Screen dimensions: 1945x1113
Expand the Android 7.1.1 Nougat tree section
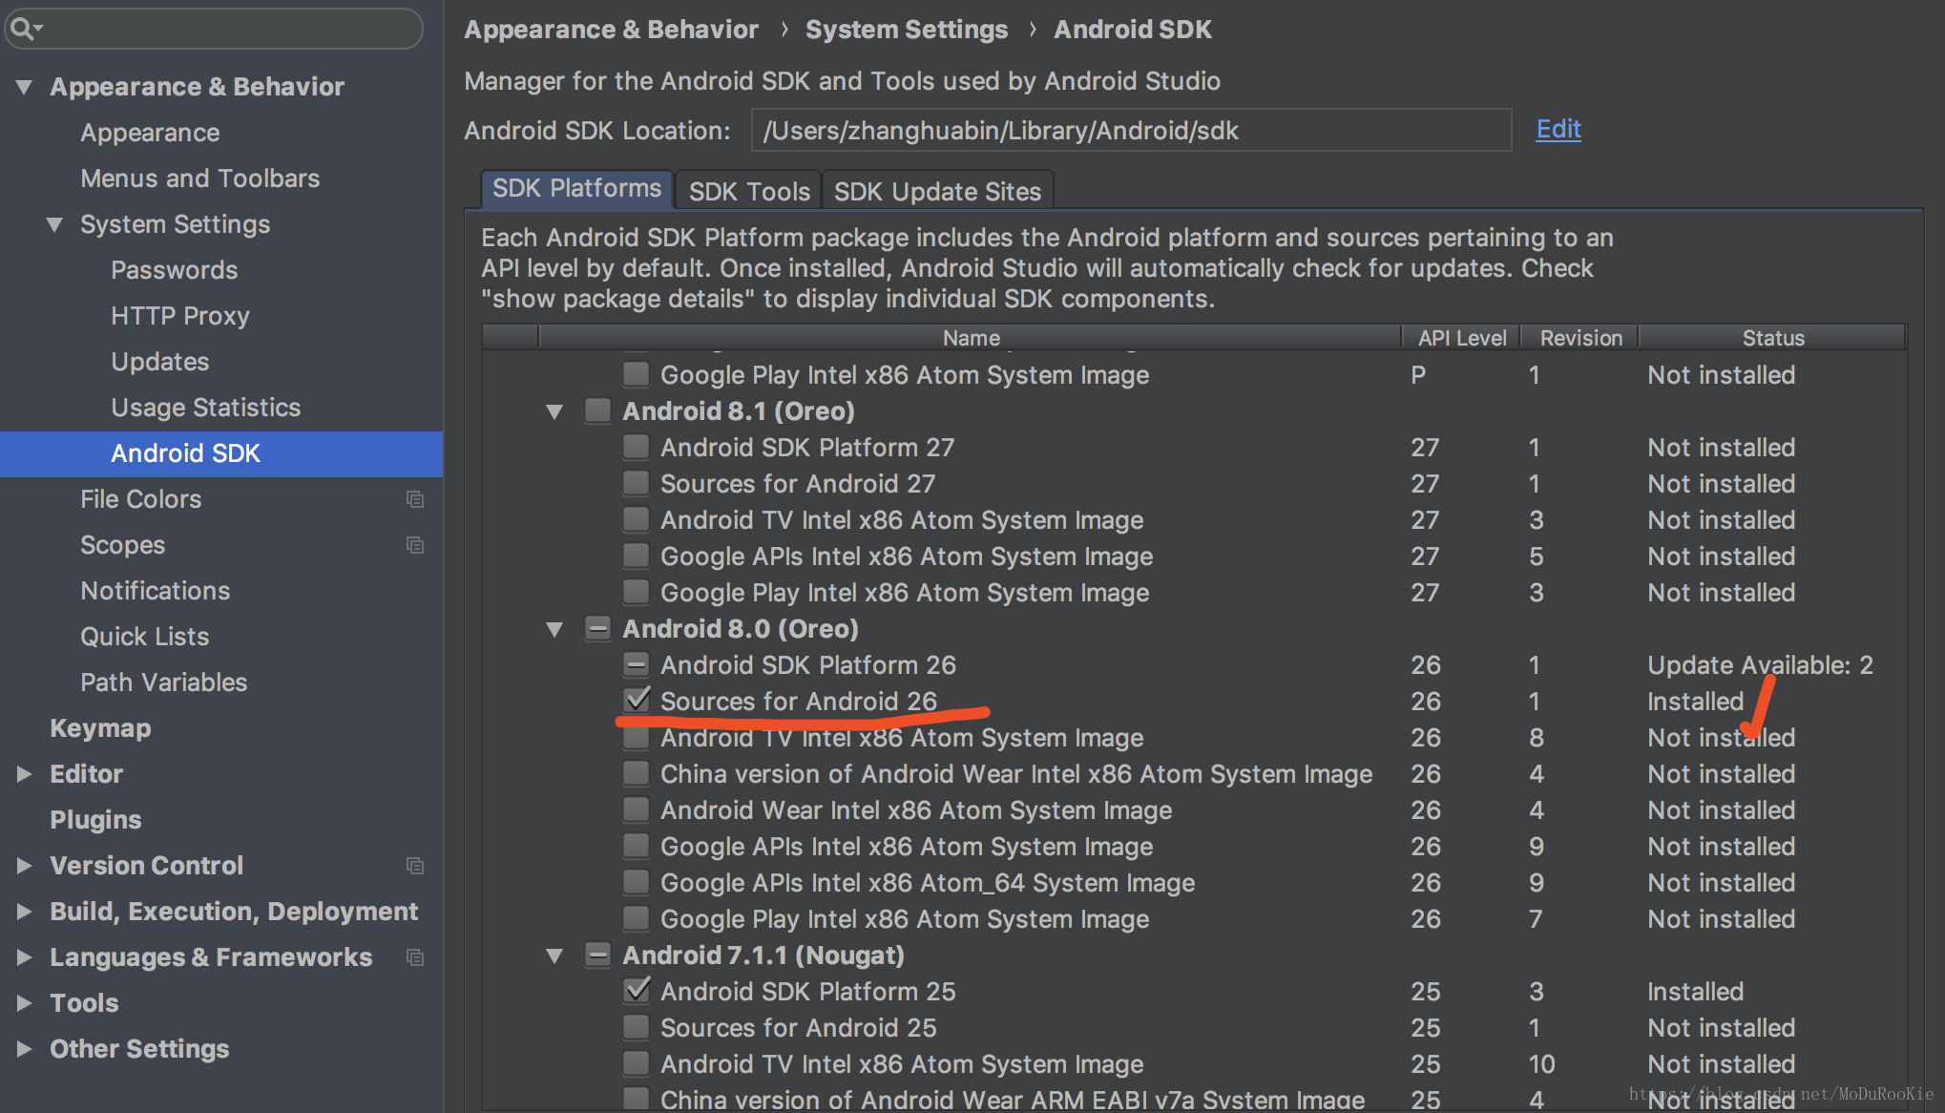click(x=553, y=954)
